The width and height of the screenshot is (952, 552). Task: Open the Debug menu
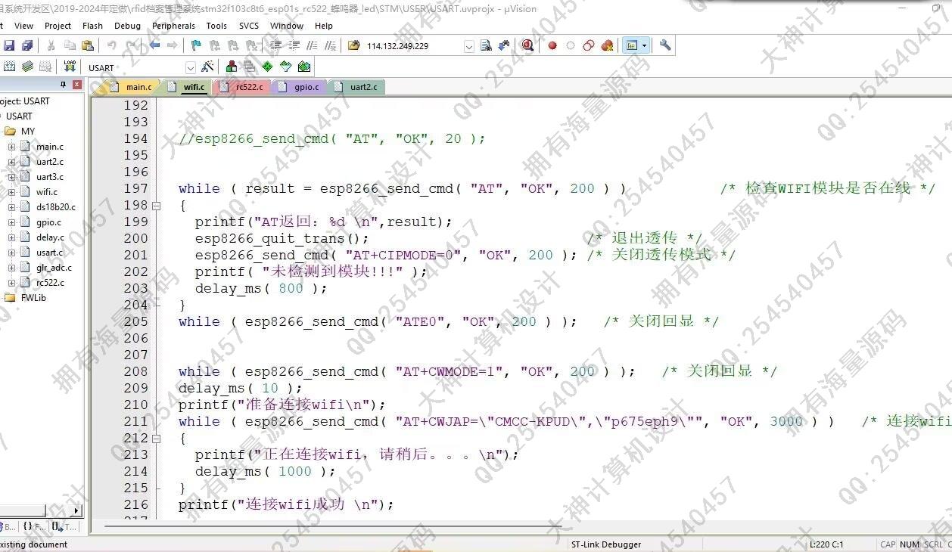pyautogui.click(x=127, y=26)
